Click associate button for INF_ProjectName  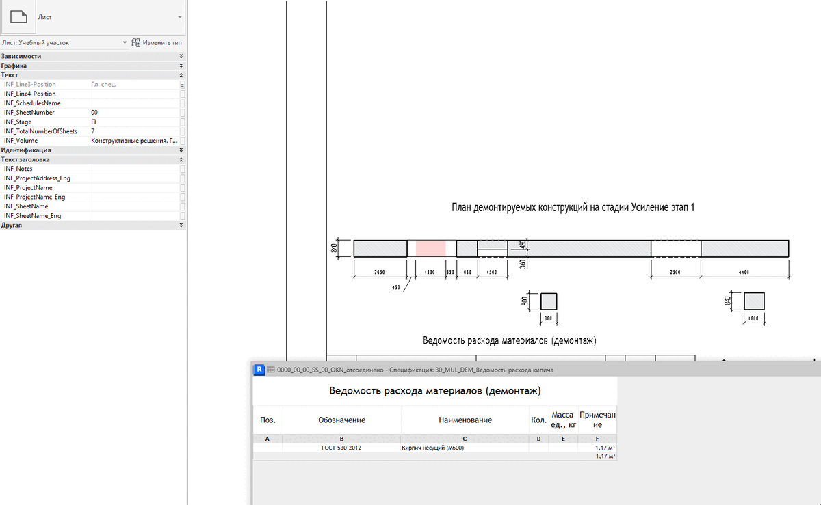click(x=183, y=187)
